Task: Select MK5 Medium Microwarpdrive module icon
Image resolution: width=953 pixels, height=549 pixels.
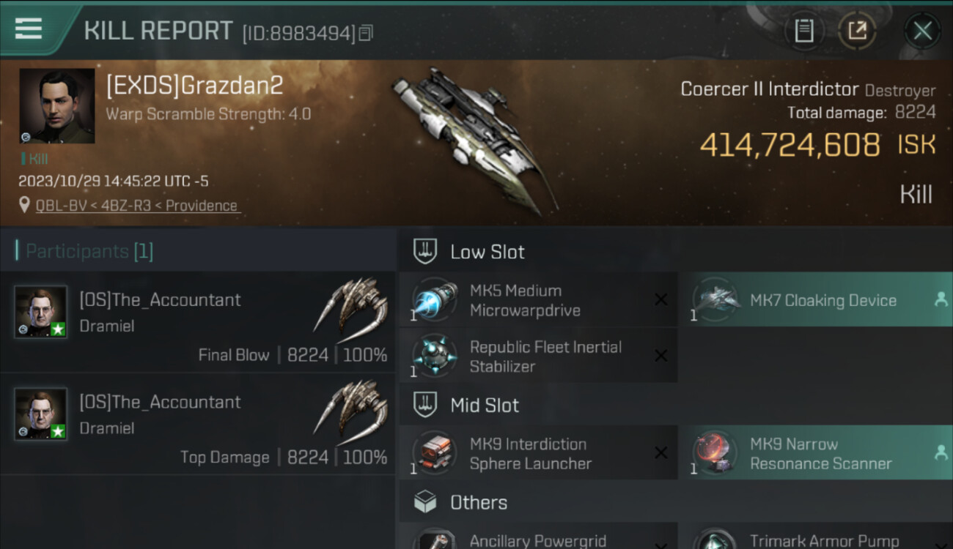Action: tap(434, 300)
